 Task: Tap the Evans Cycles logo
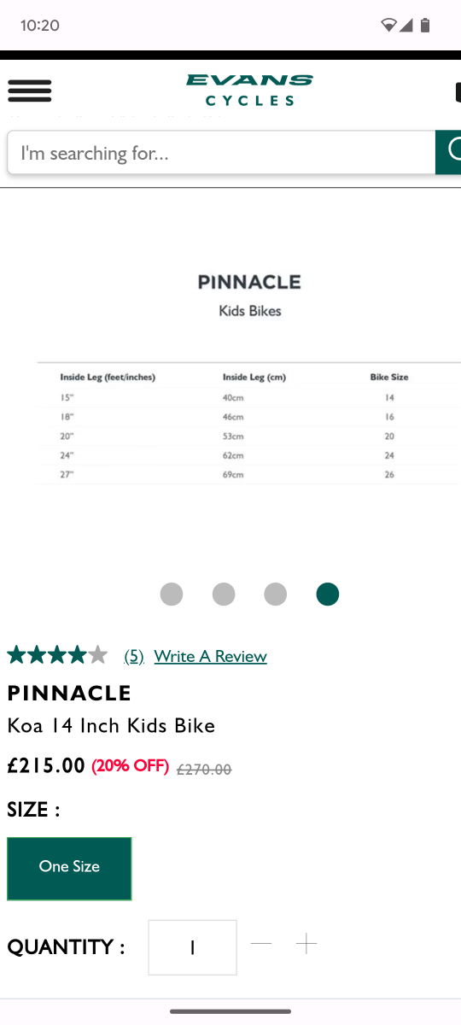pyautogui.click(x=249, y=90)
